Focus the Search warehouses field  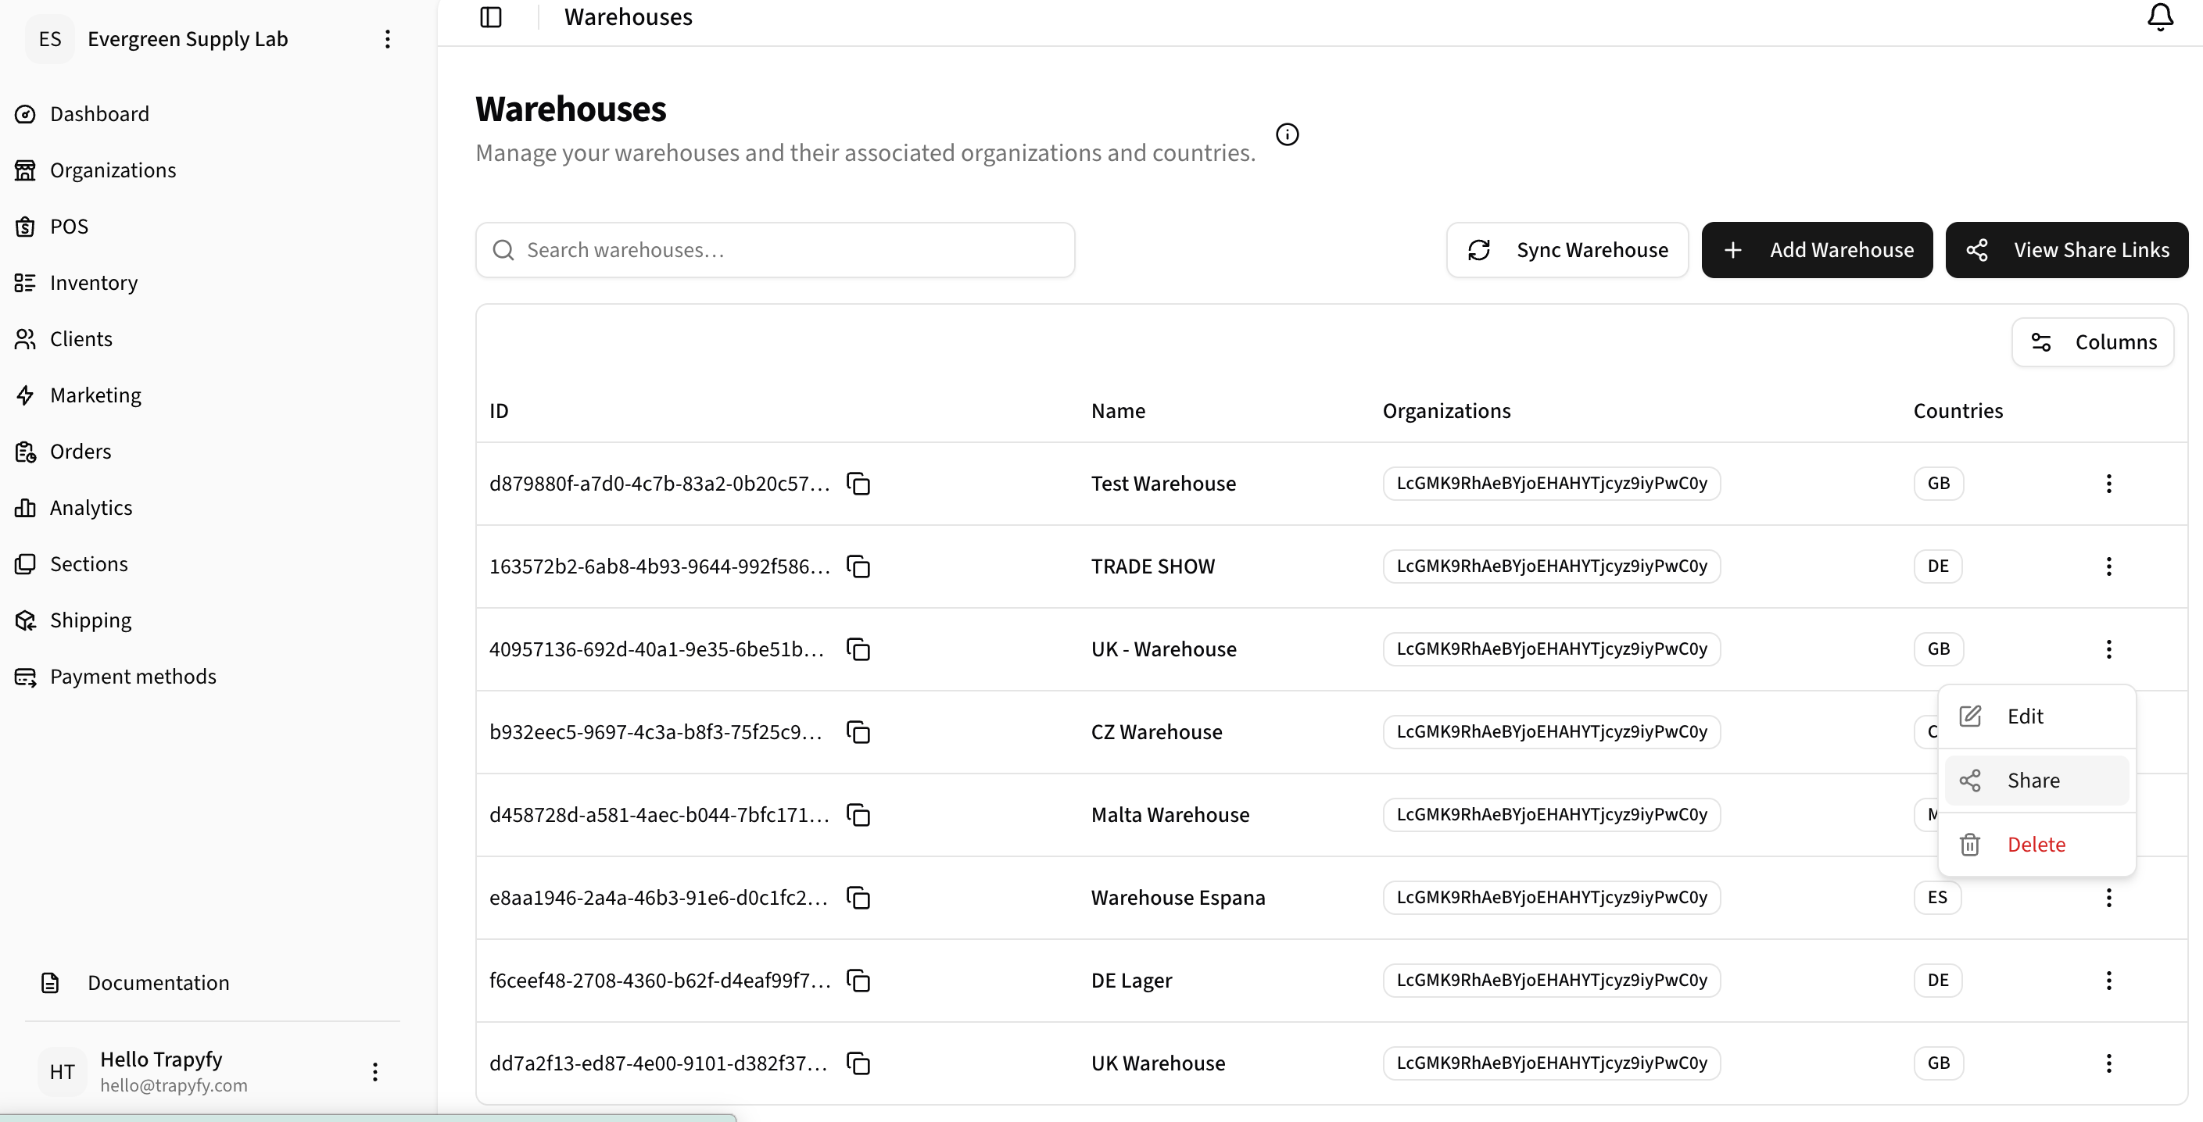click(775, 250)
